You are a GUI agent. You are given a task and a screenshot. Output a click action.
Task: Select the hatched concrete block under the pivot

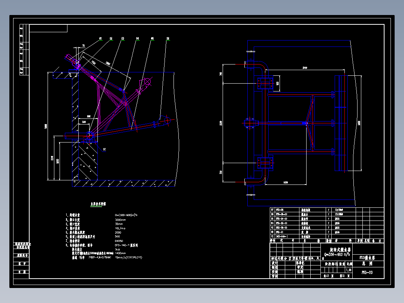[x=88, y=161]
